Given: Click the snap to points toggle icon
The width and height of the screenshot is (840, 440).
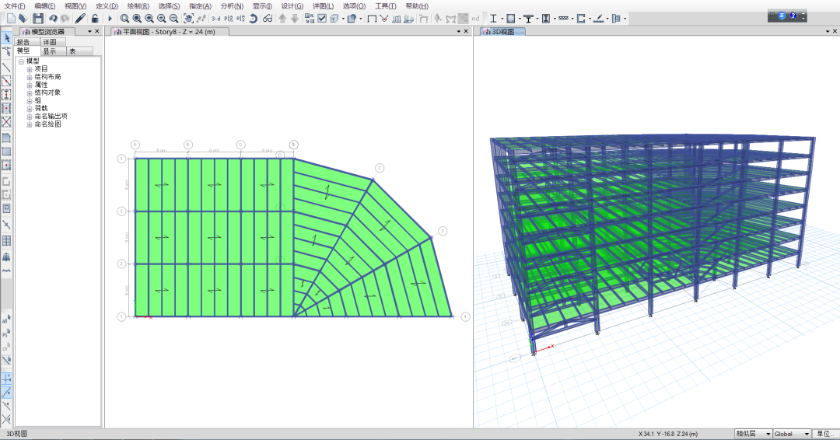Looking at the screenshot, I should click(6, 378).
